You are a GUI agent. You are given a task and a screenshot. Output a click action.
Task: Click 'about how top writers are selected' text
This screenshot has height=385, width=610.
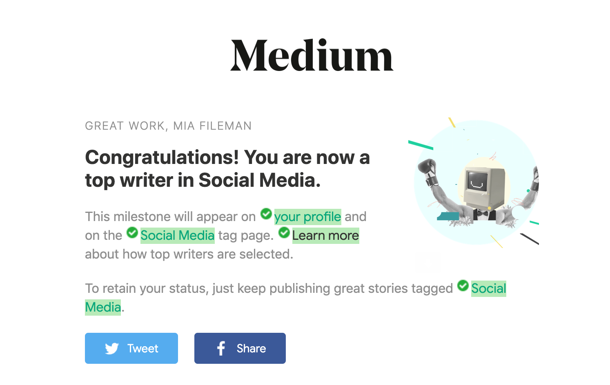[189, 254]
